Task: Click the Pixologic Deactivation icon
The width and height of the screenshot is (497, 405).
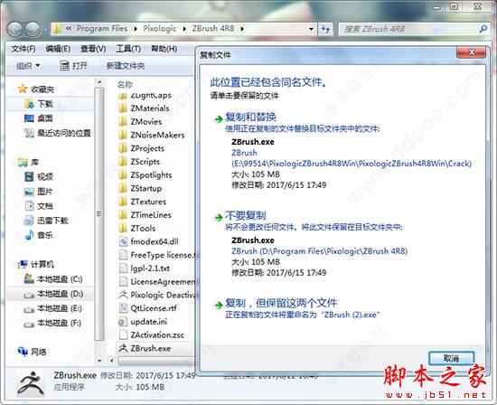Action: click(x=123, y=295)
